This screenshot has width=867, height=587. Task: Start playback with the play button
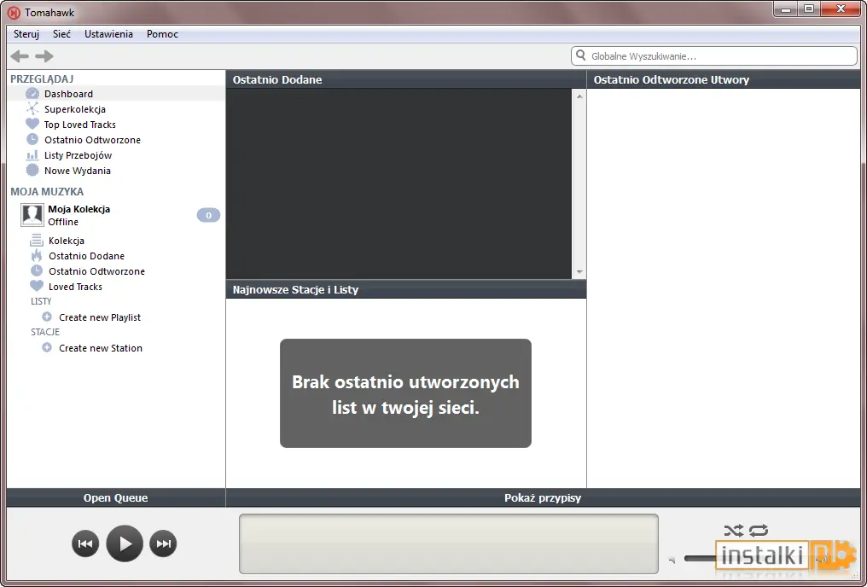pos(125,543)
